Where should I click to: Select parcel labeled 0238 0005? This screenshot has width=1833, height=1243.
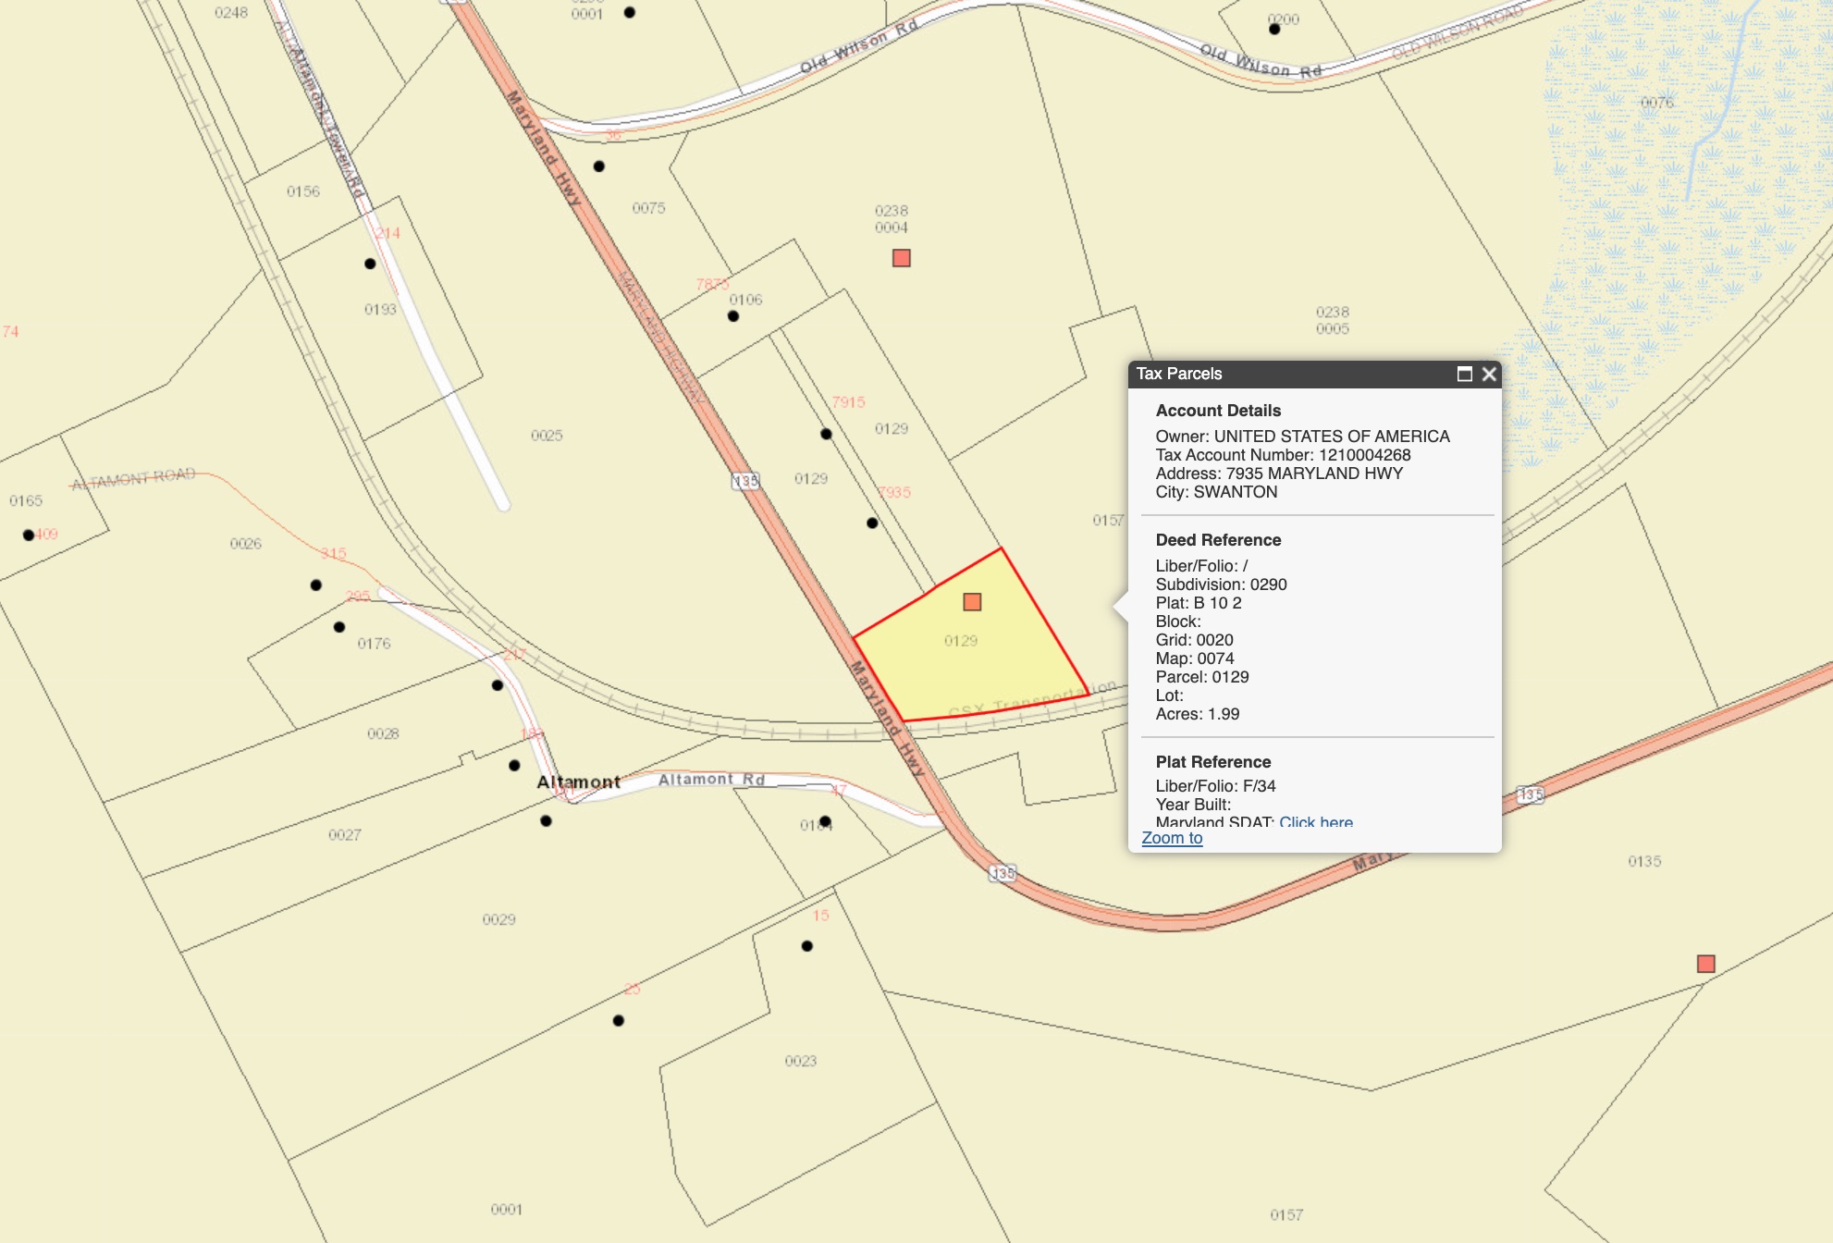(x=1332, y=320)
